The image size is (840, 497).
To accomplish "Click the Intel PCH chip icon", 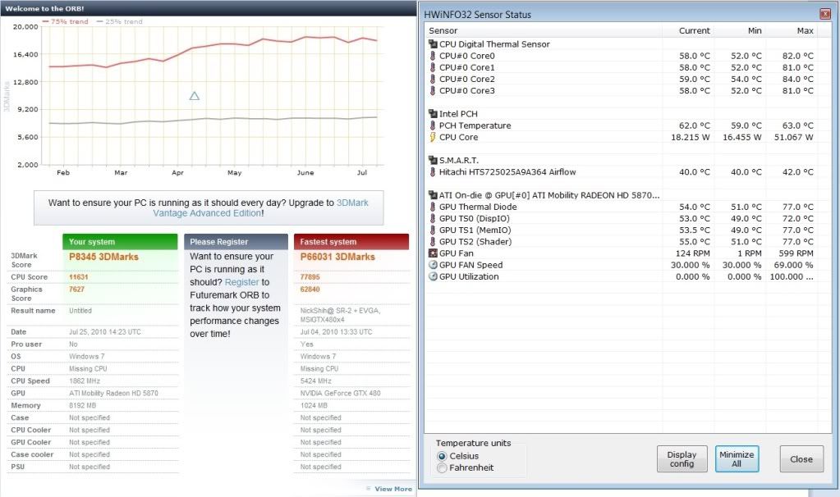I will [433, 113].
